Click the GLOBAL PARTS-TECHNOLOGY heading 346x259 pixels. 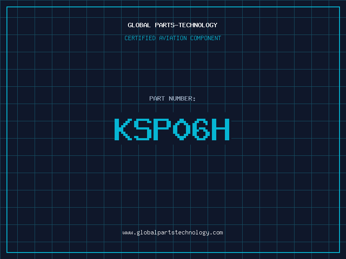coord(173,25)
